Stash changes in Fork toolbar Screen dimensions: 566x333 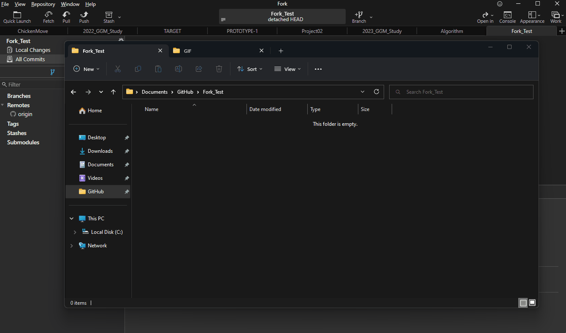(109, 17)
